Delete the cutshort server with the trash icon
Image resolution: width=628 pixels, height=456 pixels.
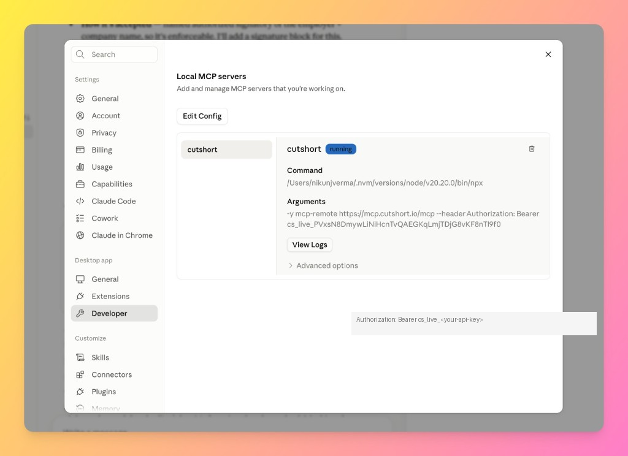click(532, 149)
